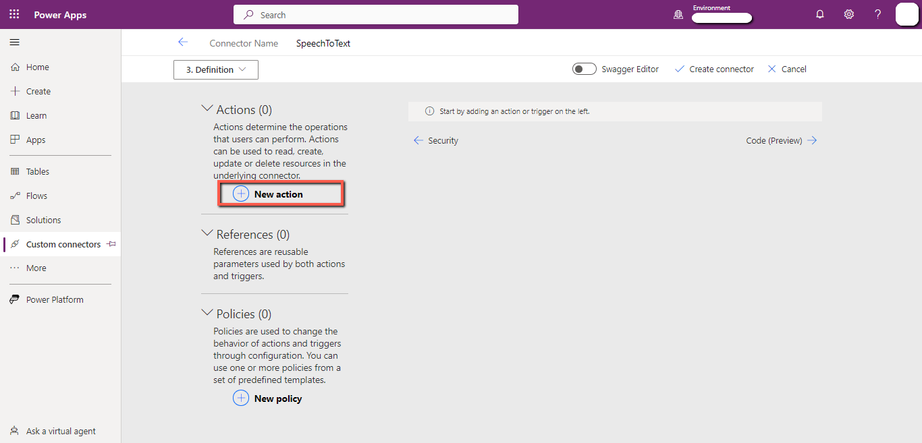Toggle the Swagger Editor switch
Viewport: 922px width, 443px height.
(x=585, y=69)
